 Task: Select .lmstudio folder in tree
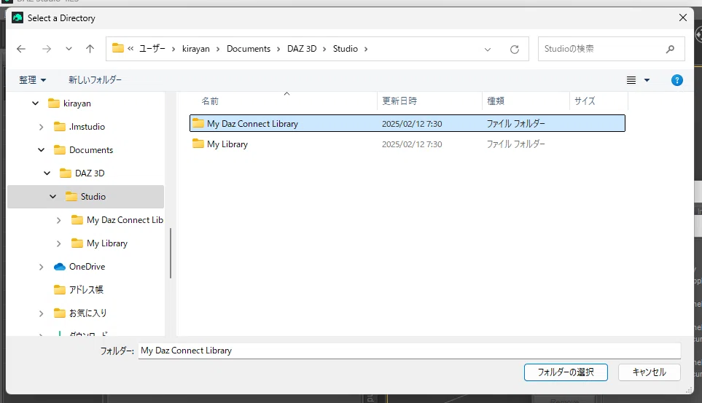(x=87, y=127)
